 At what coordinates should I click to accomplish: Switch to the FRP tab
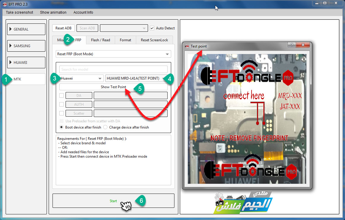(78, 40)
